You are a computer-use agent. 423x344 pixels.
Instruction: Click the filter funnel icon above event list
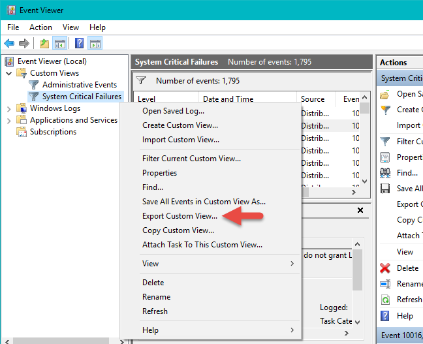[x=141, y=80]
